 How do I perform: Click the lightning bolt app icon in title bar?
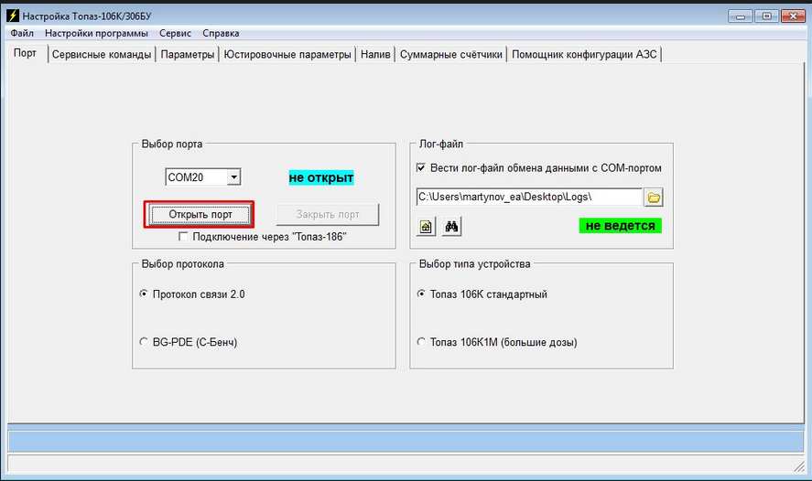[x=13, y=16]
